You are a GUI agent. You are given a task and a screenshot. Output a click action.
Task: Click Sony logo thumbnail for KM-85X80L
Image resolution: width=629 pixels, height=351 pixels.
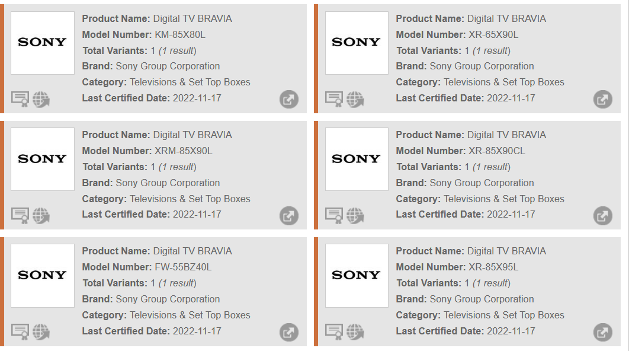pos(43,43)
